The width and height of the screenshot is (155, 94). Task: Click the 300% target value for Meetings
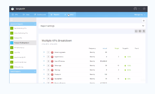pos(129,70)
